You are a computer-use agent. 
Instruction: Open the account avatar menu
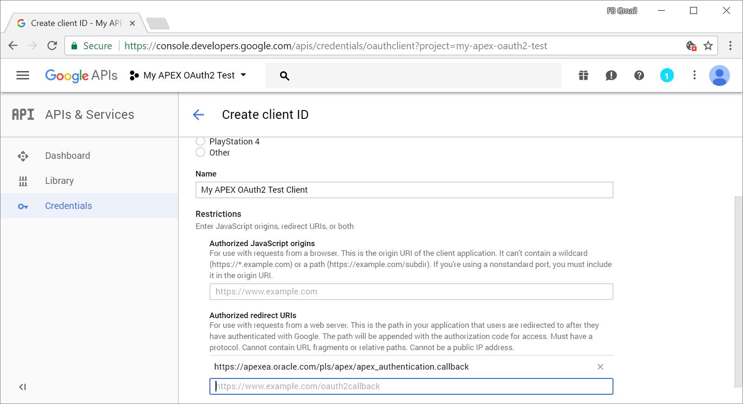pos(719,75)
